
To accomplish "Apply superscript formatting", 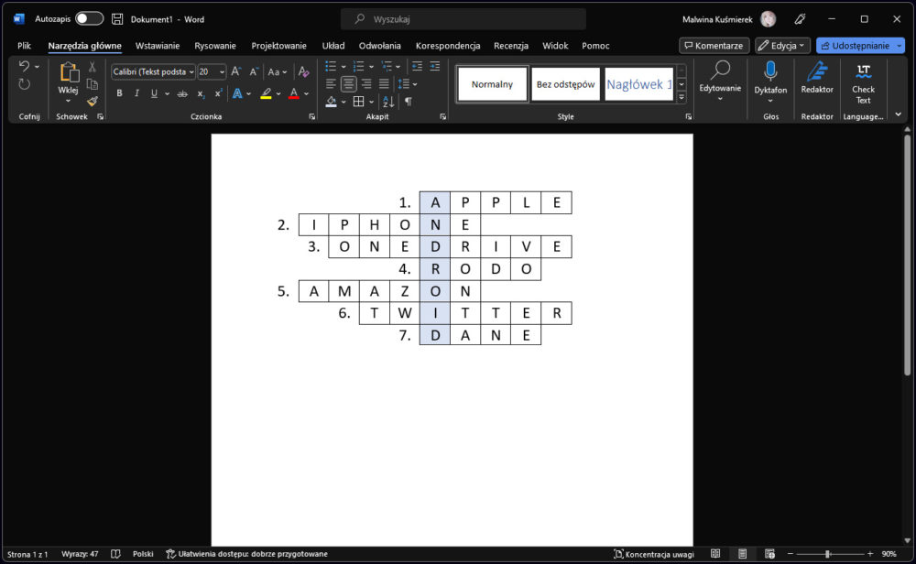I will (x=218, y=93).
